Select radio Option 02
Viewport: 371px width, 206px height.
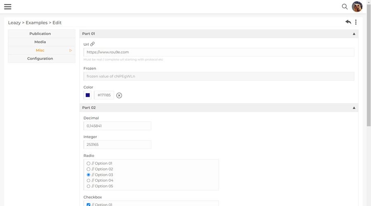(89, 169)
